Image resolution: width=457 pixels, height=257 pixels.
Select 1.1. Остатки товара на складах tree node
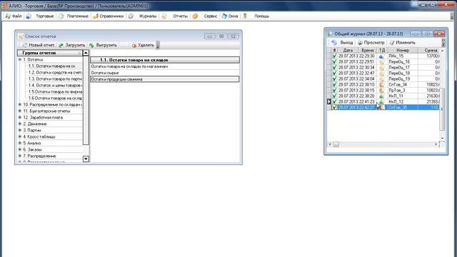coord(51,66)
